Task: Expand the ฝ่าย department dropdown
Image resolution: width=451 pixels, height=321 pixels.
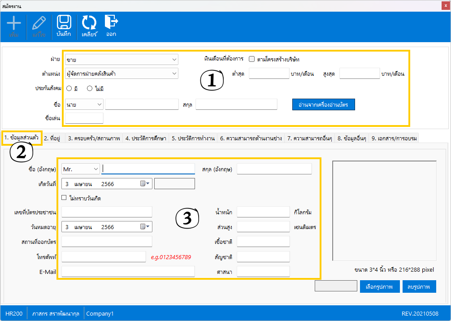Action: pos(174,59)
